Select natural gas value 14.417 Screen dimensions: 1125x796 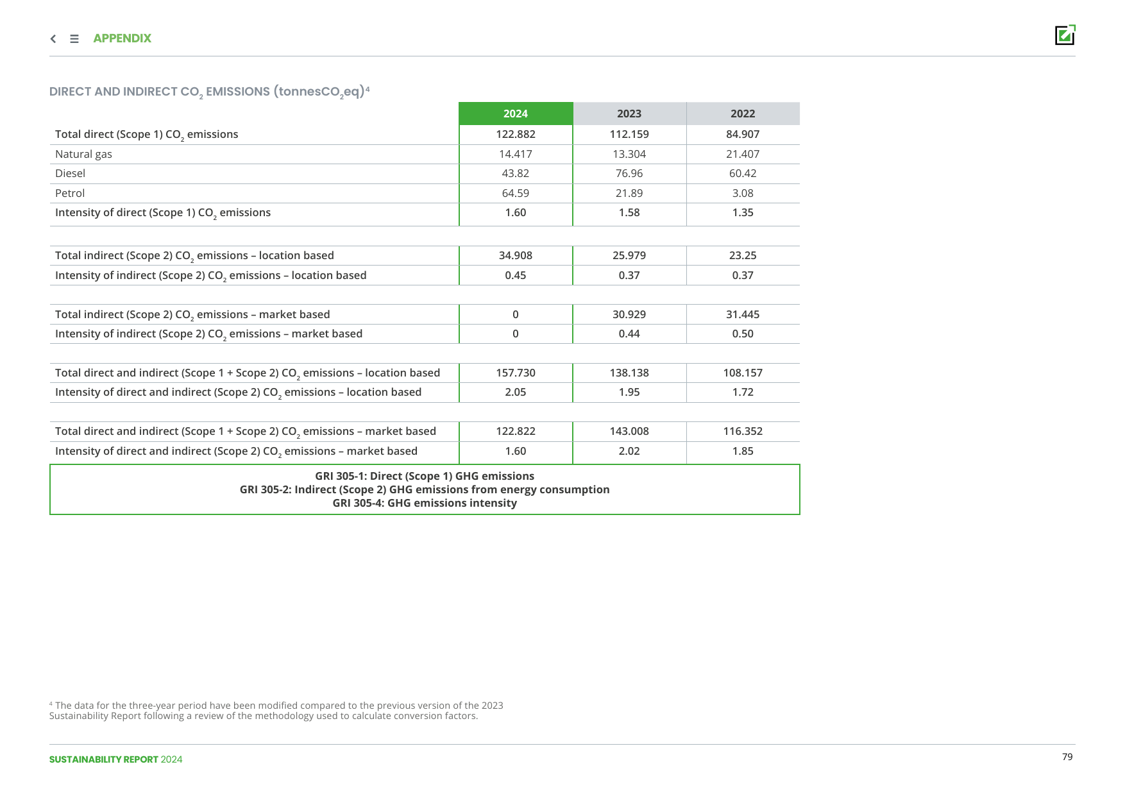pos(516,154)
